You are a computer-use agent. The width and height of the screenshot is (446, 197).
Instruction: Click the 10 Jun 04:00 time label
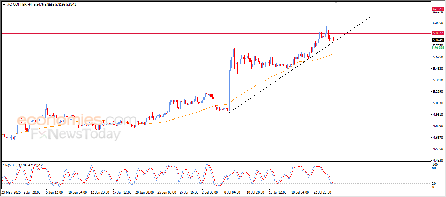click(x=77, y=192)
